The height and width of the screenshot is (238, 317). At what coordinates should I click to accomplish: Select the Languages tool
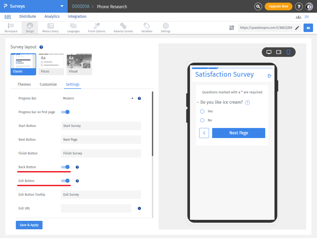[73, 28]
